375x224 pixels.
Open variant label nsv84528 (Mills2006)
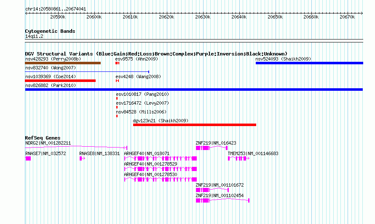point(141,112)
